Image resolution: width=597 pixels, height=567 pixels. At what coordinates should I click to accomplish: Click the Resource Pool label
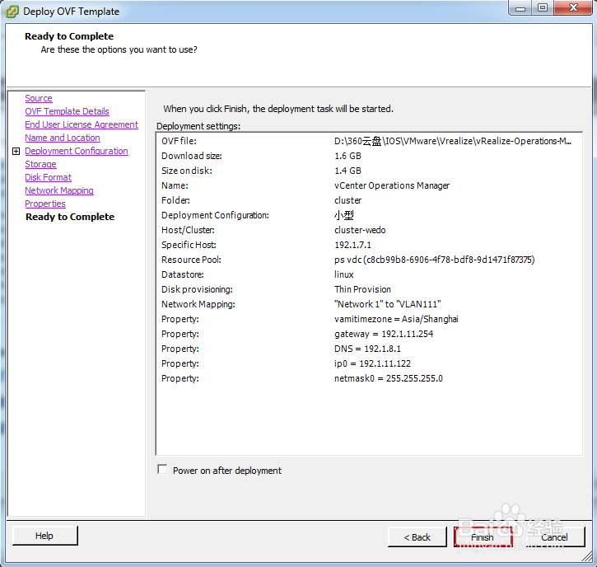(x=191, y=260)
